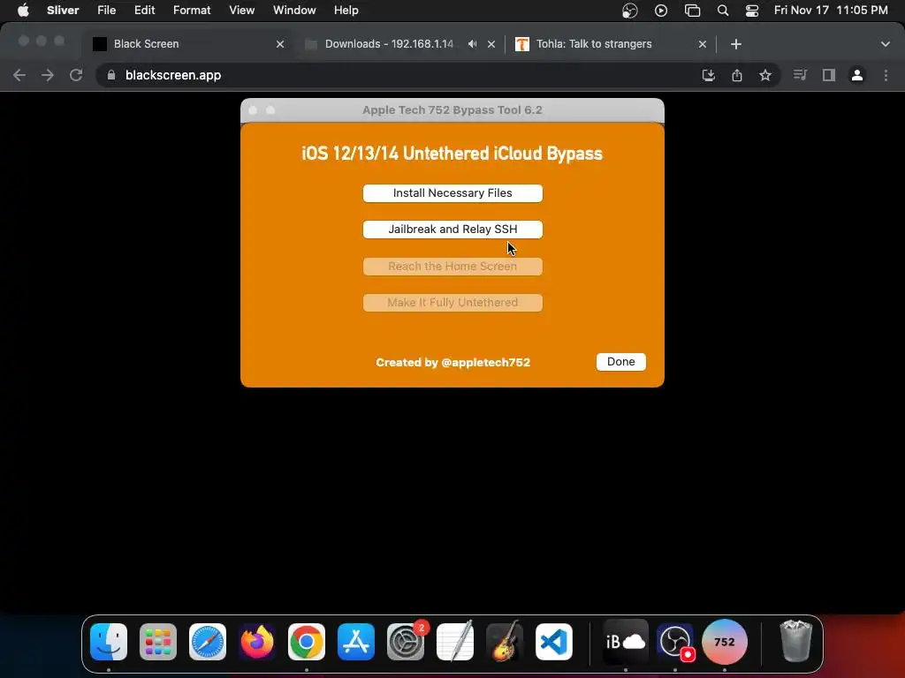
Task: Click the globe-like menu bar status icon
Action: point(629,11)
